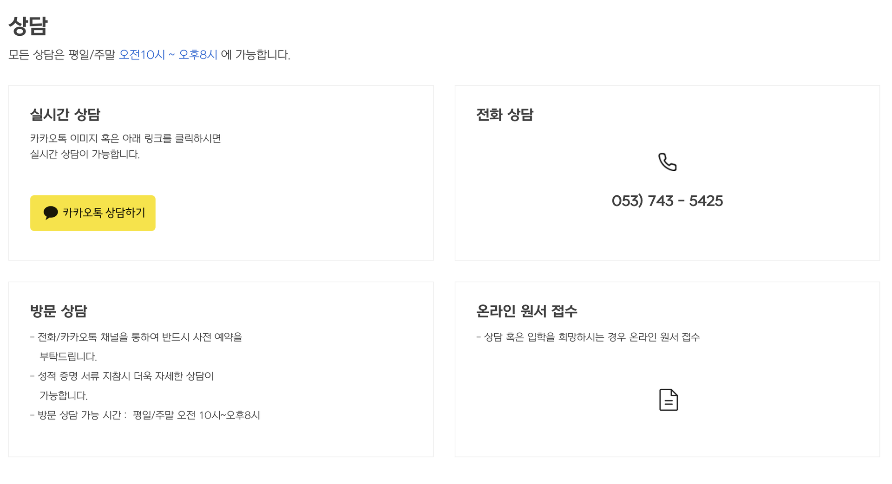Screen dimensions: 892x484
Task: Open 카카오톡 상담하기 yellow button
Action: [x=93, y=213]
